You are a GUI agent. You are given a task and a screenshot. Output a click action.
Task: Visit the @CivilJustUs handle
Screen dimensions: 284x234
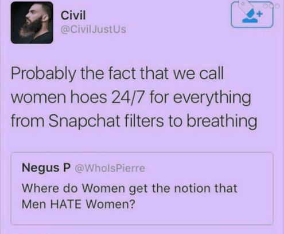(94, 29)
